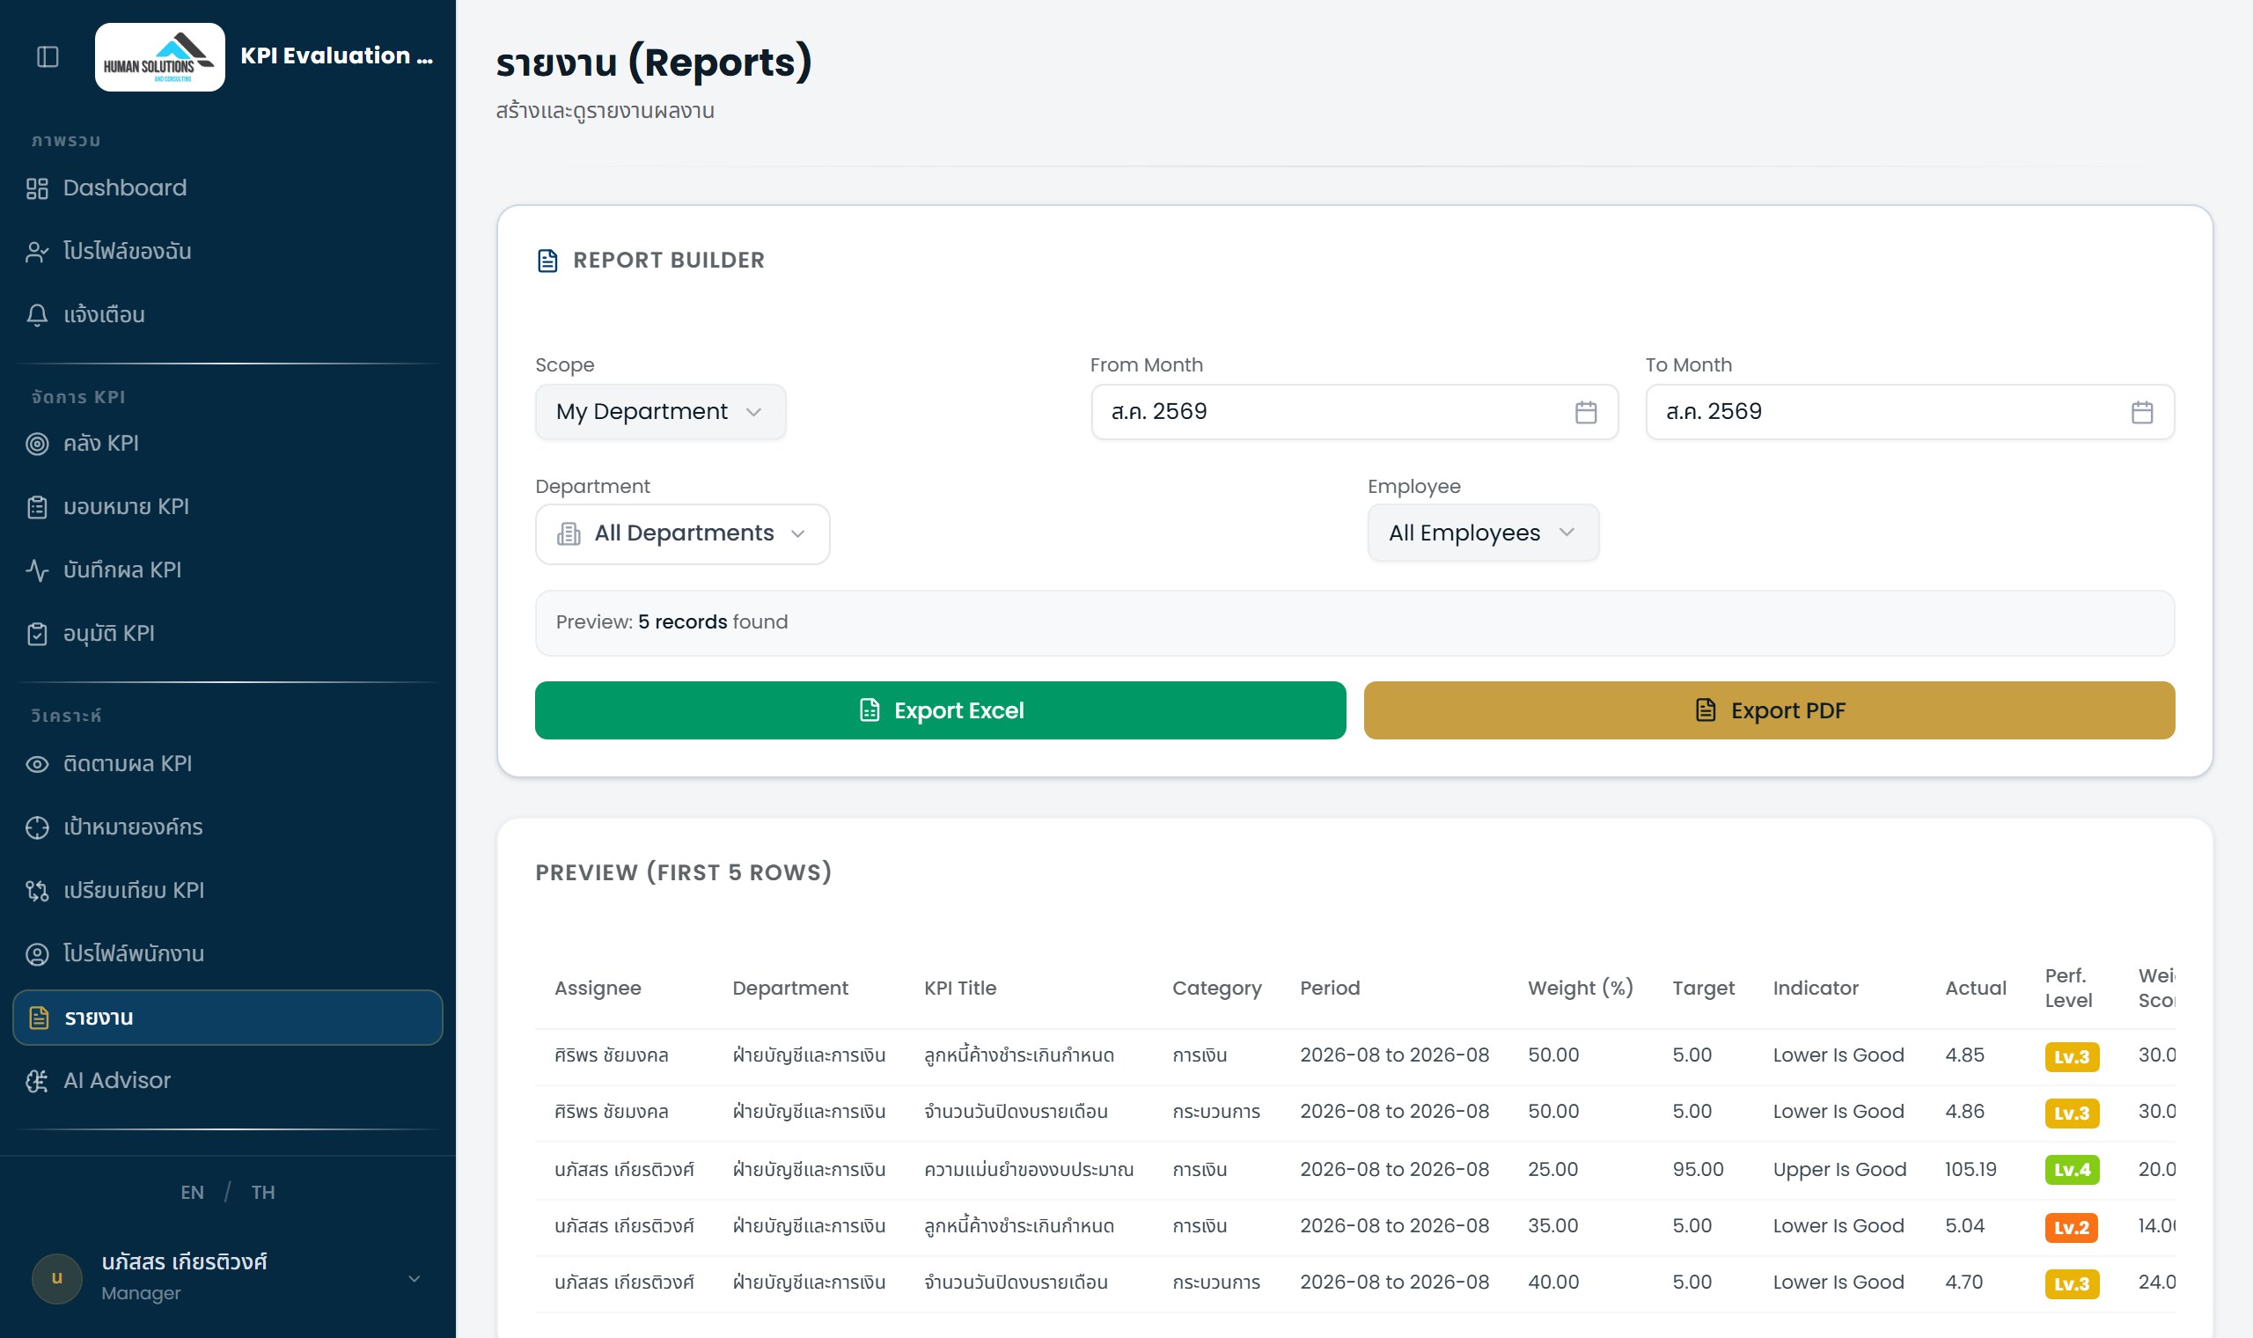This screenshot has height=1338, width=2253.
Task: Click the เป้าหมายองค์กร goal icon
Action: [37, 827]
